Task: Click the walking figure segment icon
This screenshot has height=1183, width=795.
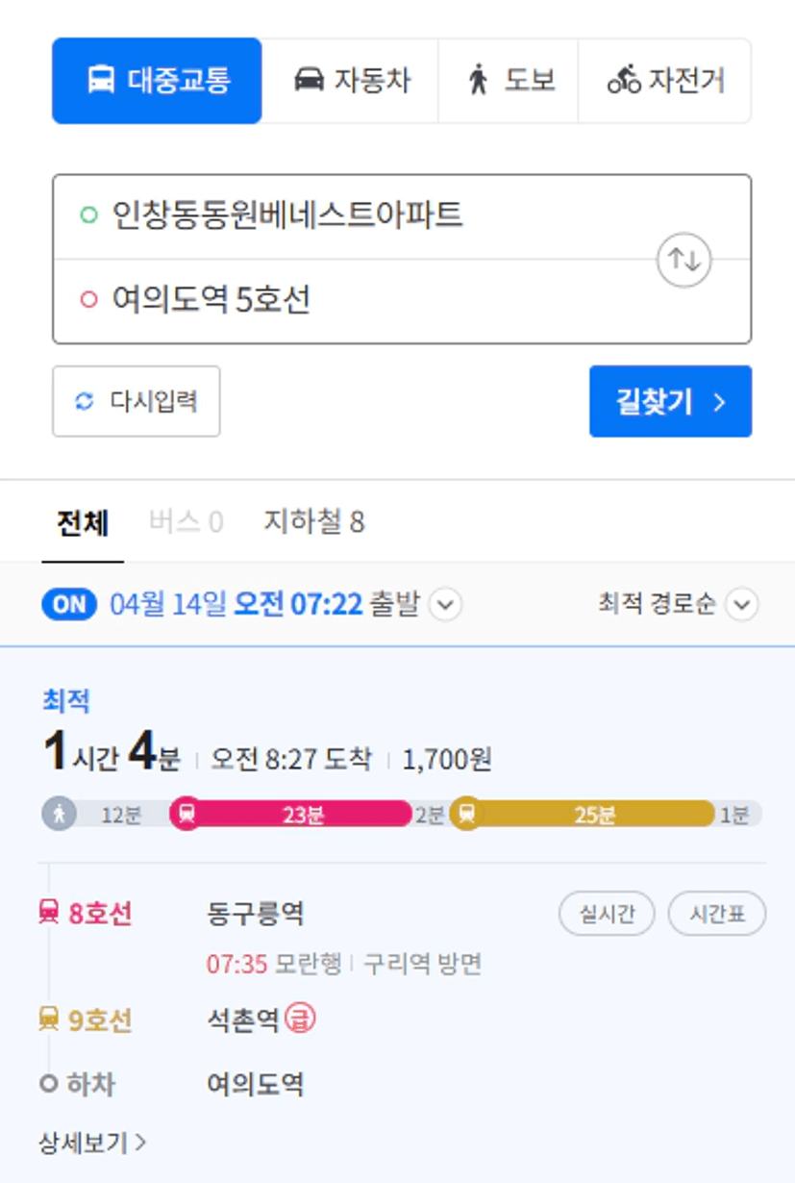Action: point(59,814)
